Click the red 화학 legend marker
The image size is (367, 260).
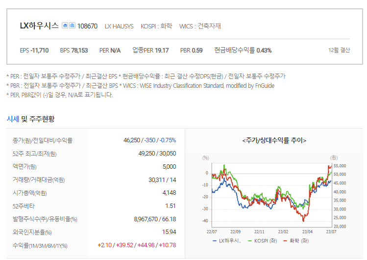[x=285, y=241]
